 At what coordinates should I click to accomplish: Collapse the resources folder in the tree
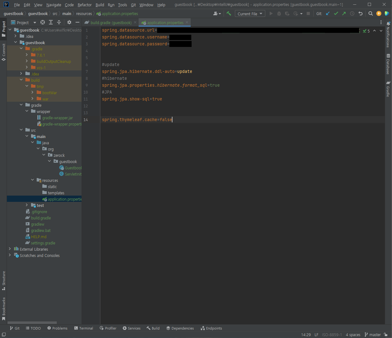(x=32, y=180)
